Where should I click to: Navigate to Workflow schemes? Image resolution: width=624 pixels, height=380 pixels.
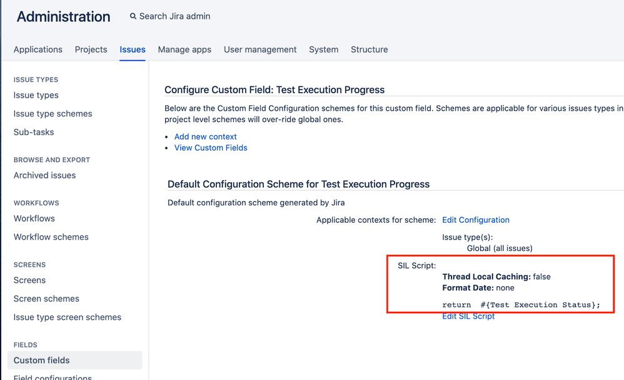(x=51, y=237)
